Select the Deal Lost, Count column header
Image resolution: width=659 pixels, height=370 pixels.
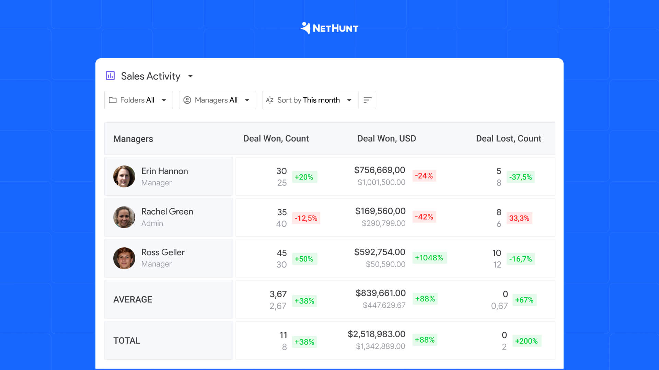[x=509, y=138]
